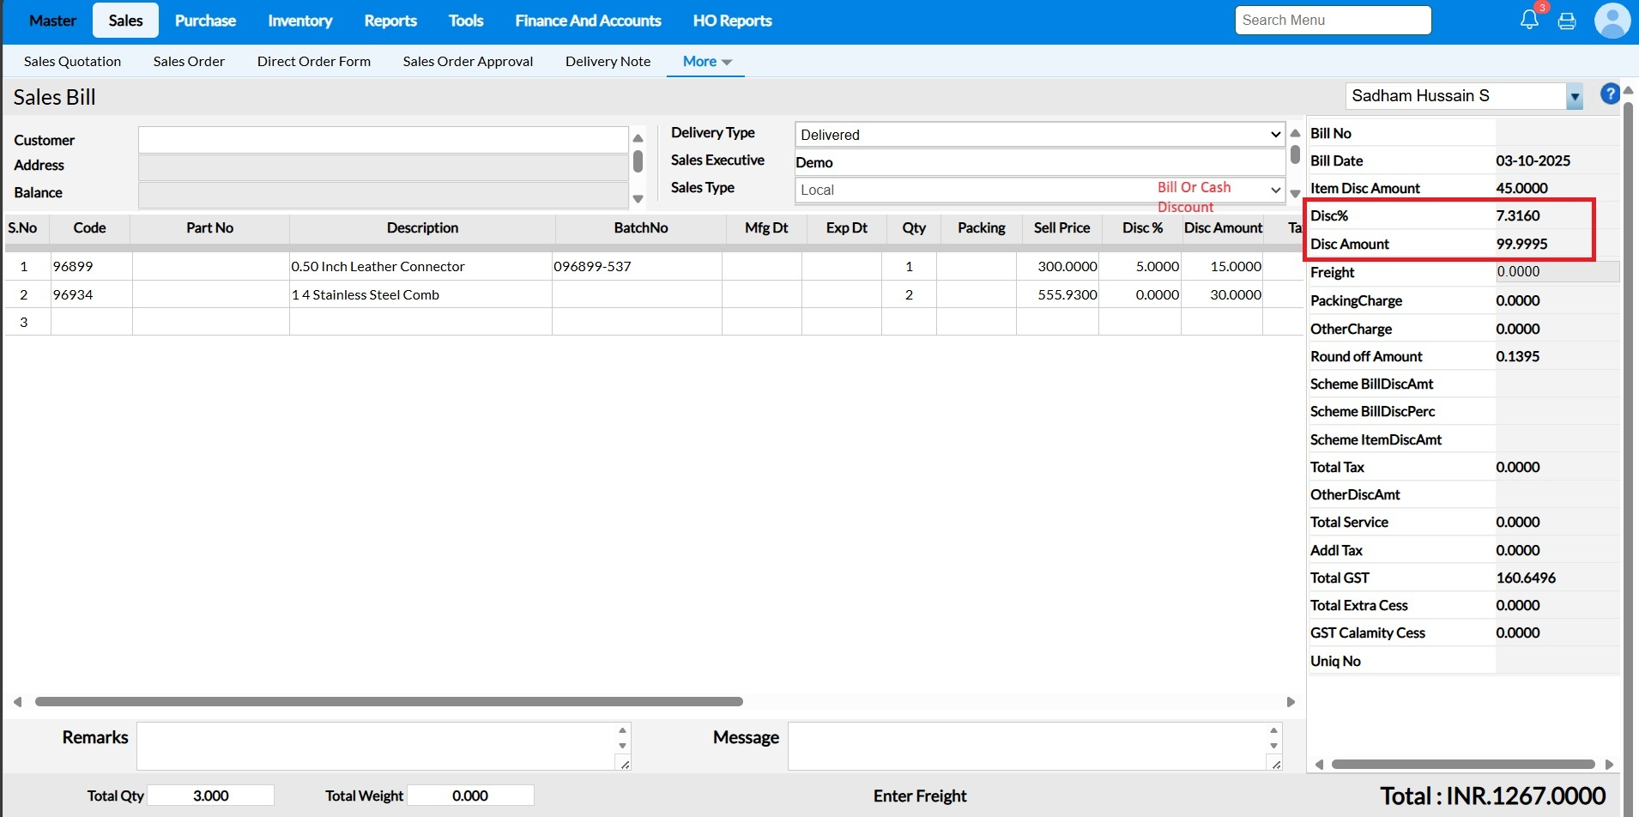Click customer panel scroll down arrow

(x=638, y=199)
